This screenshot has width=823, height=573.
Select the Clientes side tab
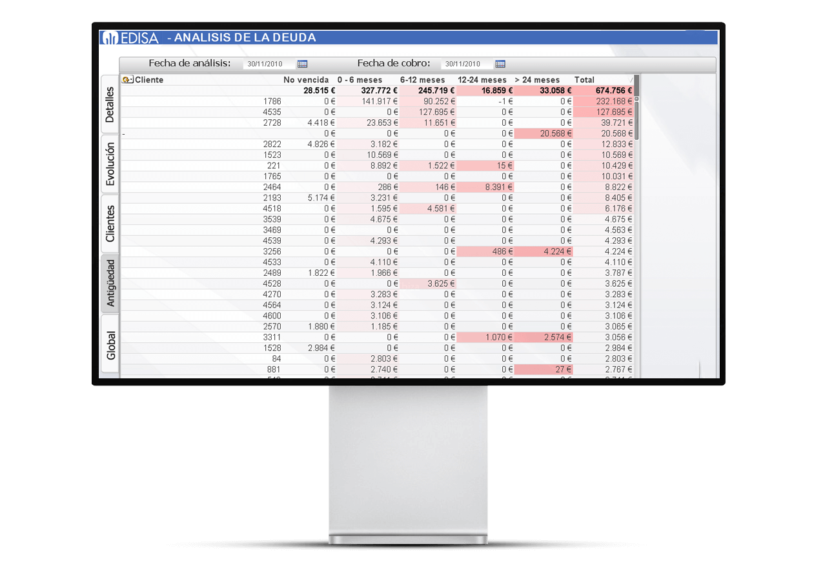click(110, 224)
